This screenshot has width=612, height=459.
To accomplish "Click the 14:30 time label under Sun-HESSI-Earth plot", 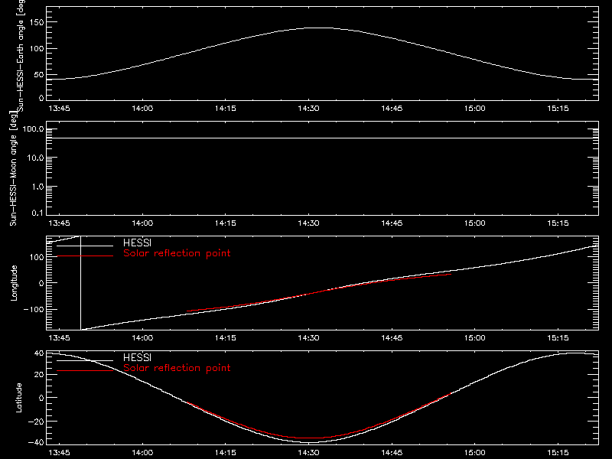I will (x=308, y=108).
